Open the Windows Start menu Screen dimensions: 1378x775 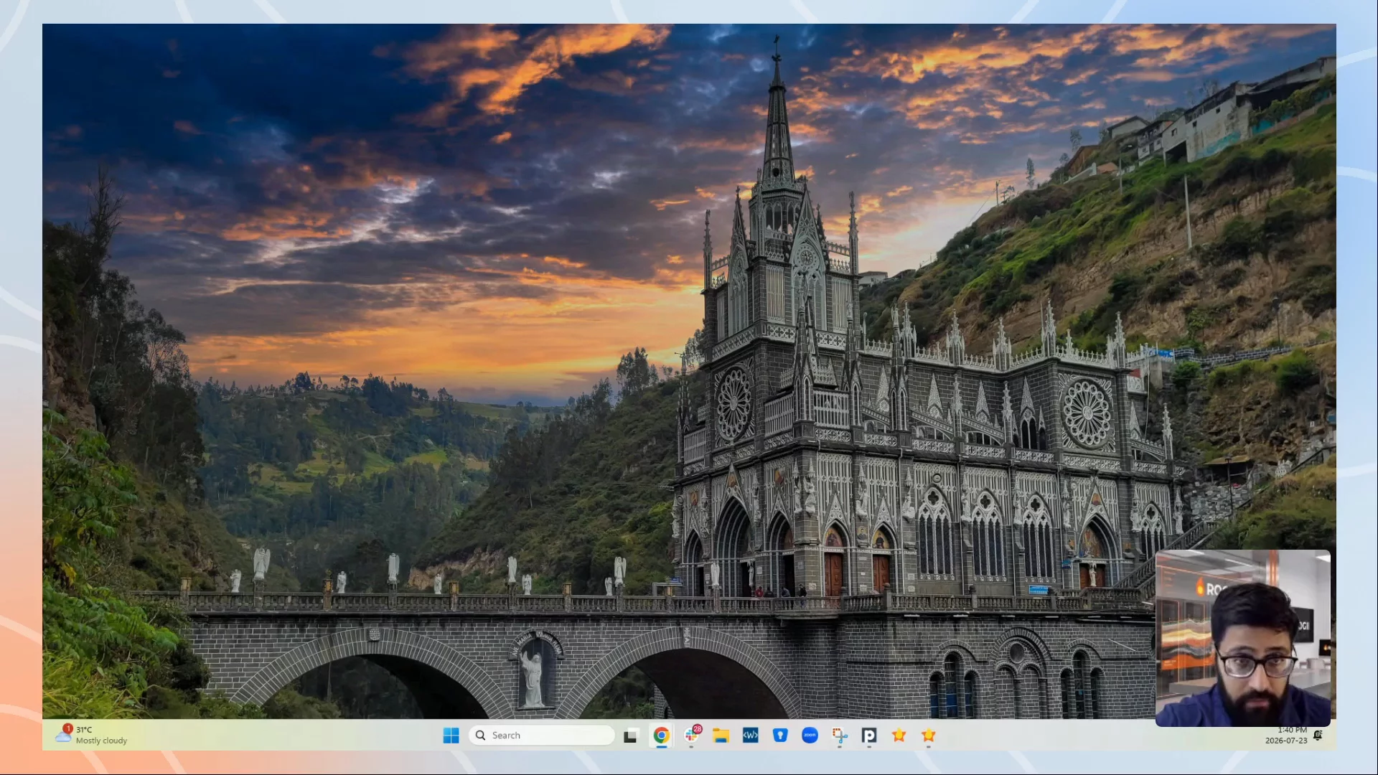[x=451, y=736]
